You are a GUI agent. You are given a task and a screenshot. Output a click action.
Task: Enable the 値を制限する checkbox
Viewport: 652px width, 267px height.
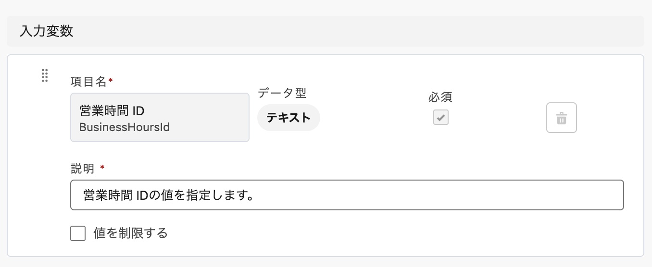pyautogui.click(x=78, y=234)
